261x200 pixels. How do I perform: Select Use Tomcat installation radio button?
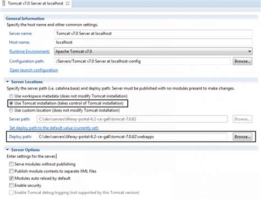coord(11,103)
